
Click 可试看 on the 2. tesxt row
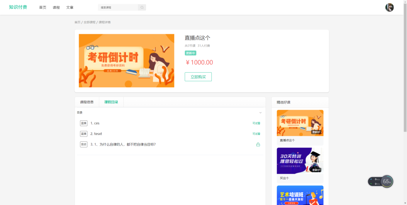256,134
